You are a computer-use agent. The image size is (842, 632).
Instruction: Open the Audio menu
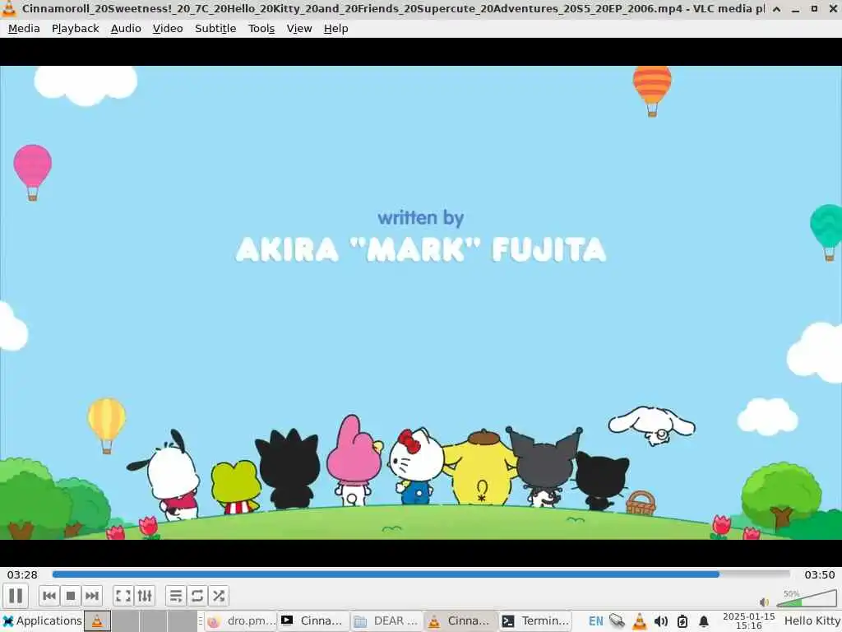click(x=126, y=29)
